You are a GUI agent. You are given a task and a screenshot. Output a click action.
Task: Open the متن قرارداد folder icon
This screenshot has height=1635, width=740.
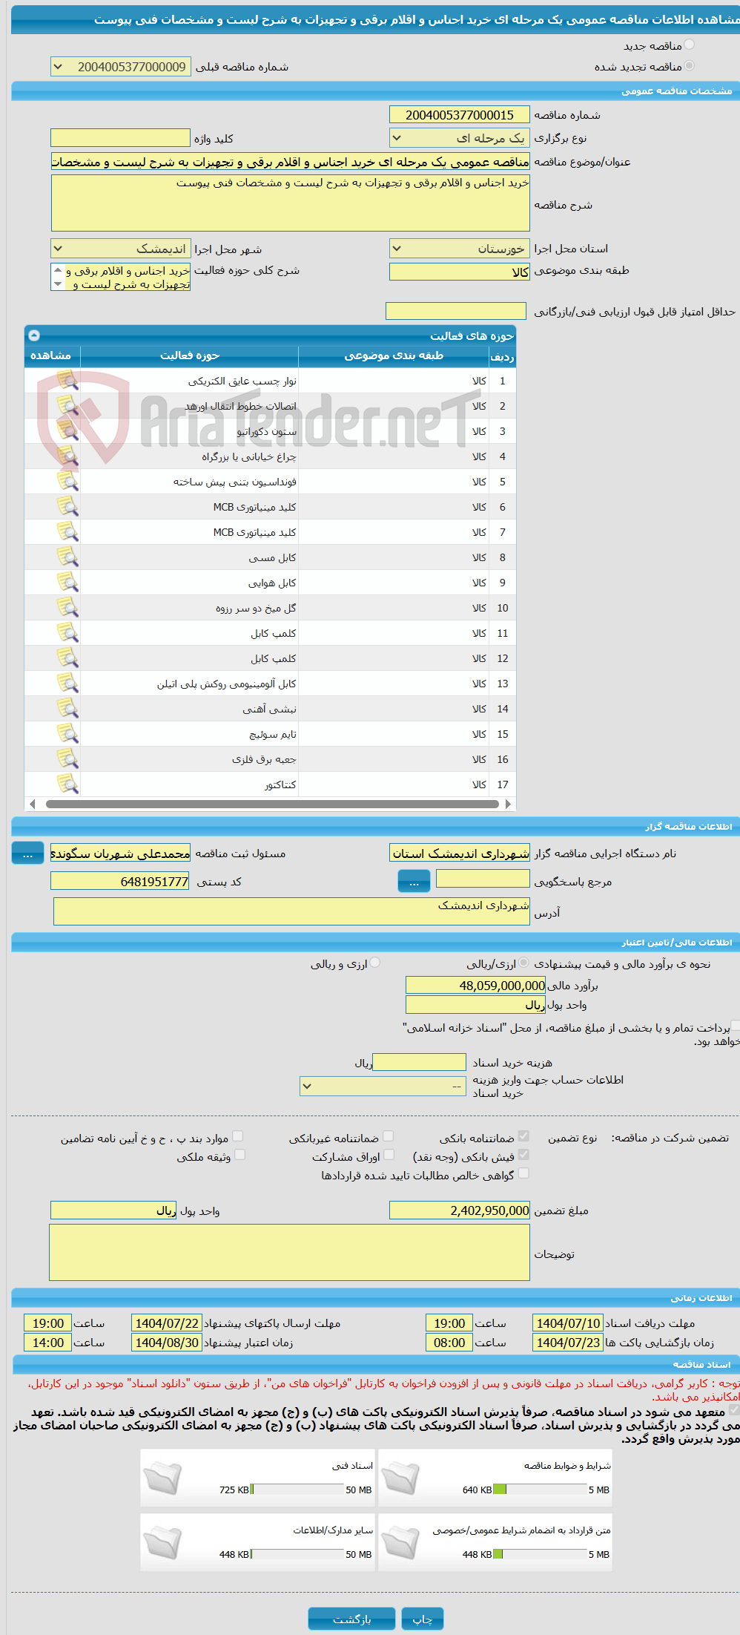[x=401, y=1543]
